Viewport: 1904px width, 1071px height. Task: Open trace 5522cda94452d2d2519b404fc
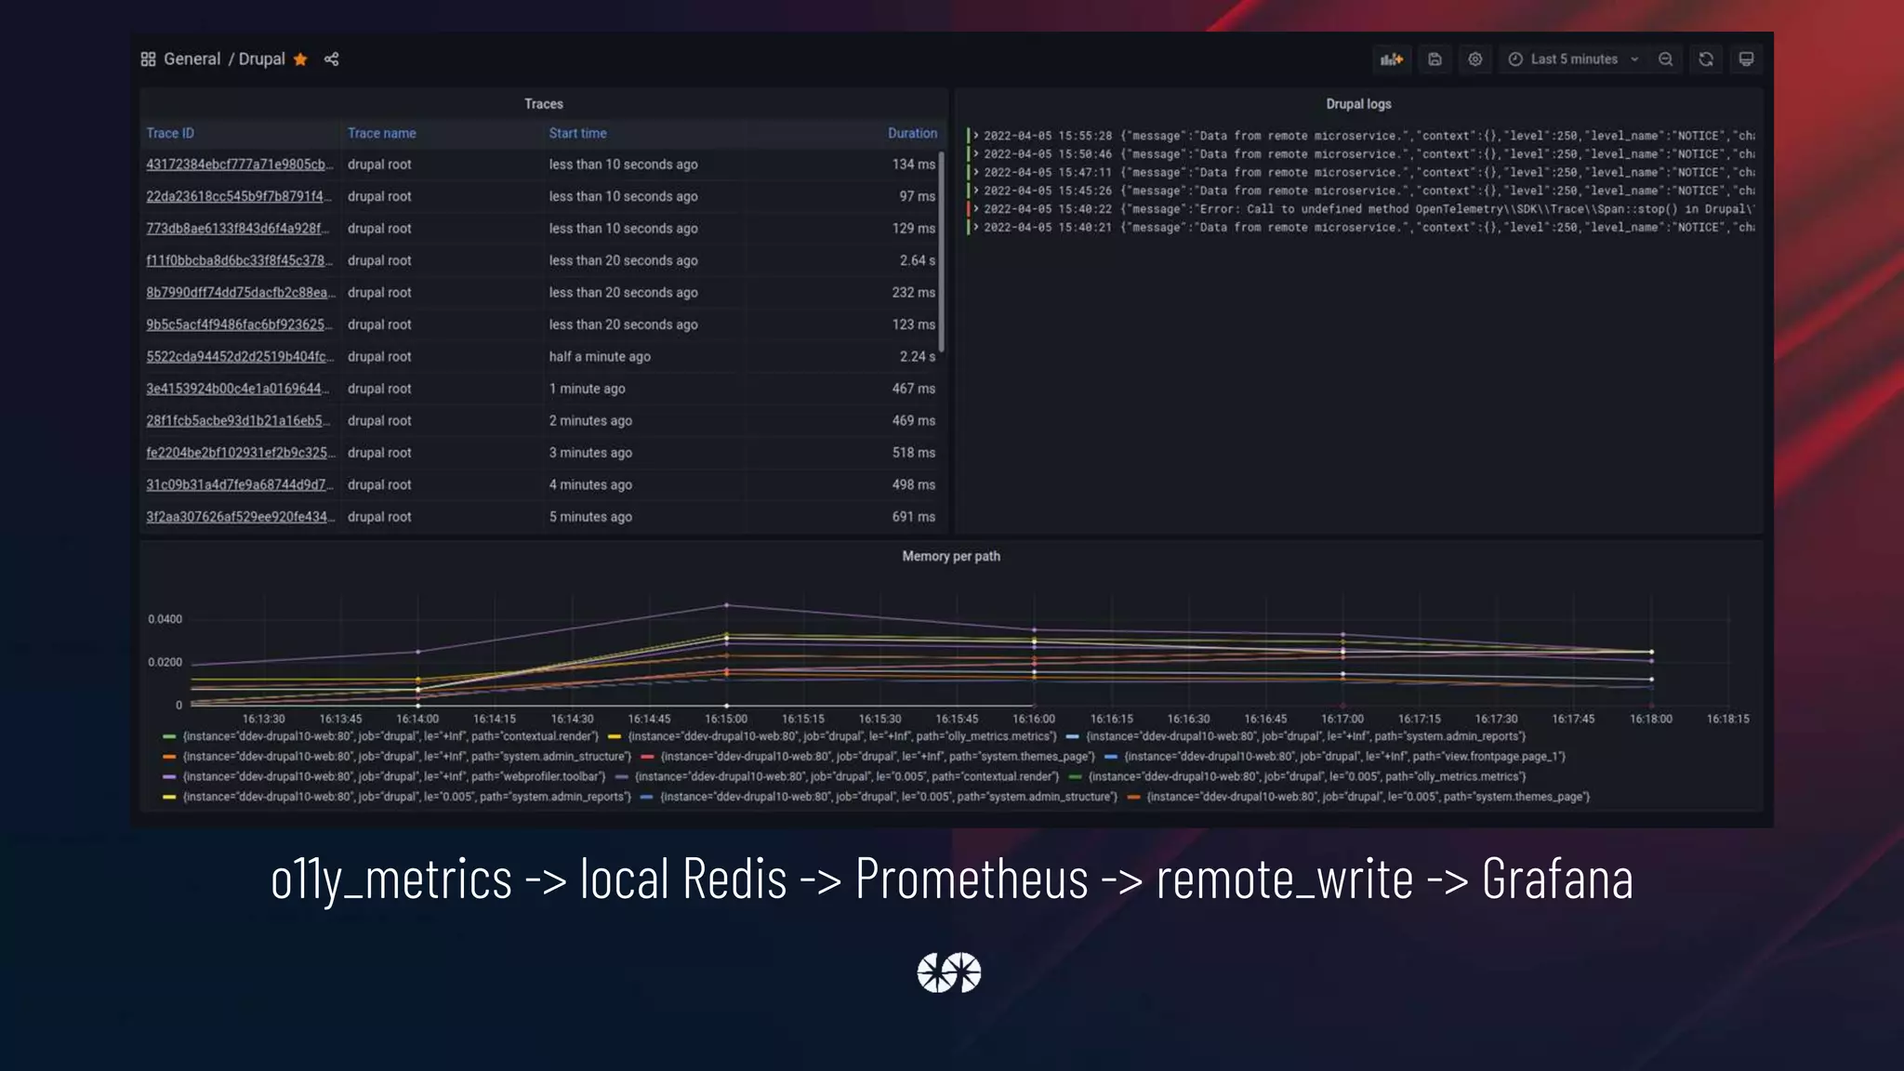tap(240, 357)
